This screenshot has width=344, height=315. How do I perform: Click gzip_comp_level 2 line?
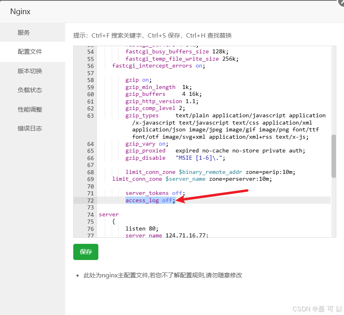(155, 108)
